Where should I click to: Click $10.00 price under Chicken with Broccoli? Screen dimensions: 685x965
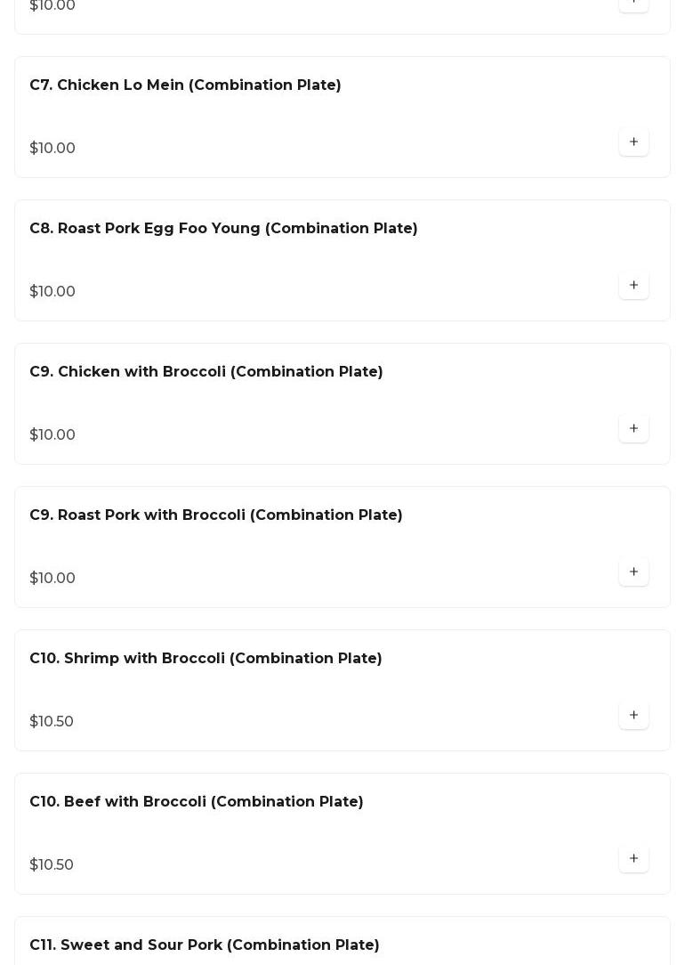point(52,435)
